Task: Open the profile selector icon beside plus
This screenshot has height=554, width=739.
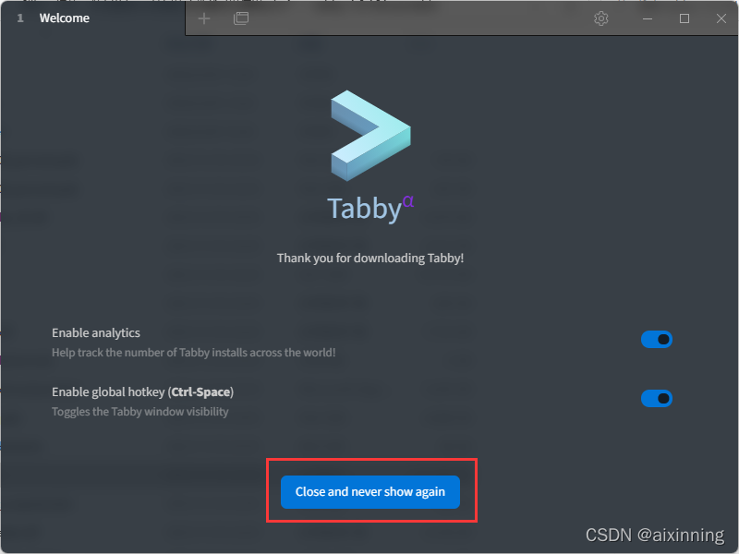Action: coord(241,18)
